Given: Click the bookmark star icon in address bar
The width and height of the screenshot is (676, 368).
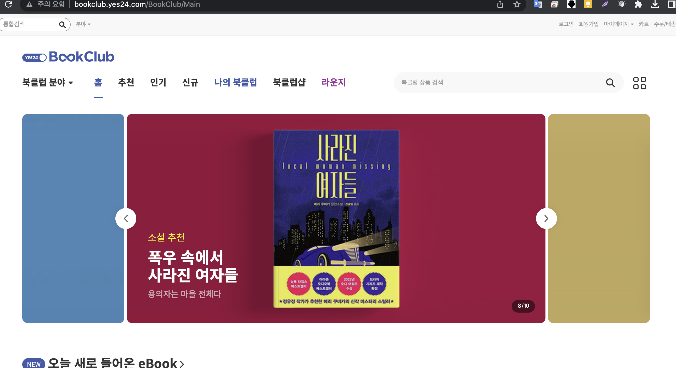Looking at the screenshot, I should [x=517, y=4].
